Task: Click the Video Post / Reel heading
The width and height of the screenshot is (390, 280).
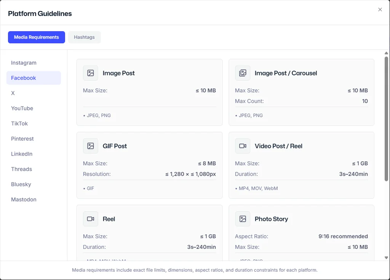Action: tap(278, 146)
